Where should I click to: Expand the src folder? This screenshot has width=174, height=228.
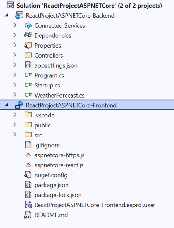[x=15, y=135]
